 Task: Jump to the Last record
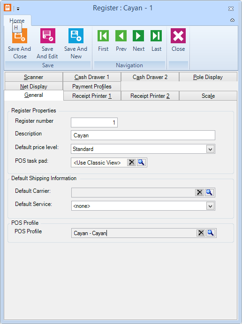coord(156,36)
